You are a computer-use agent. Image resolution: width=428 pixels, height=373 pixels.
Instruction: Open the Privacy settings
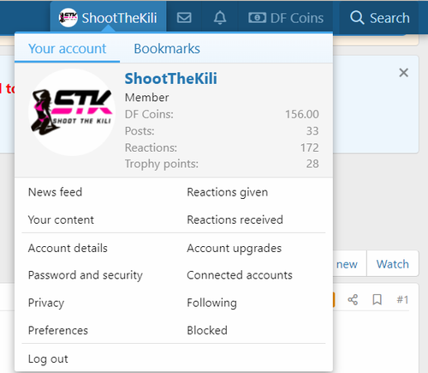(x=46, y=303)
